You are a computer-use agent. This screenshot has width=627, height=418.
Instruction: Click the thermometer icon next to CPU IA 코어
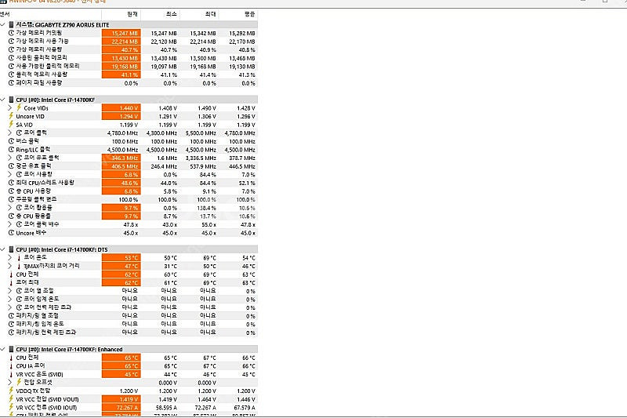pos(11,366)
